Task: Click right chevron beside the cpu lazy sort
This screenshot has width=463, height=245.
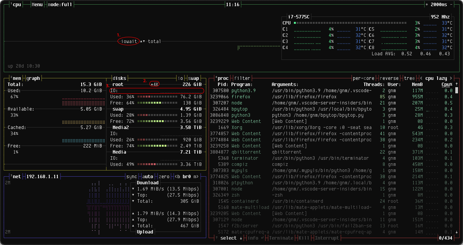Action: 451,78
